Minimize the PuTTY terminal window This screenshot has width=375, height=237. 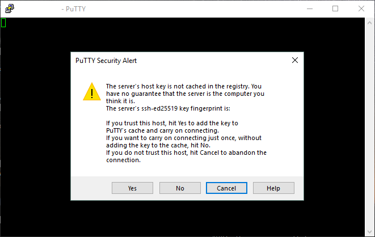coord(309,9)
